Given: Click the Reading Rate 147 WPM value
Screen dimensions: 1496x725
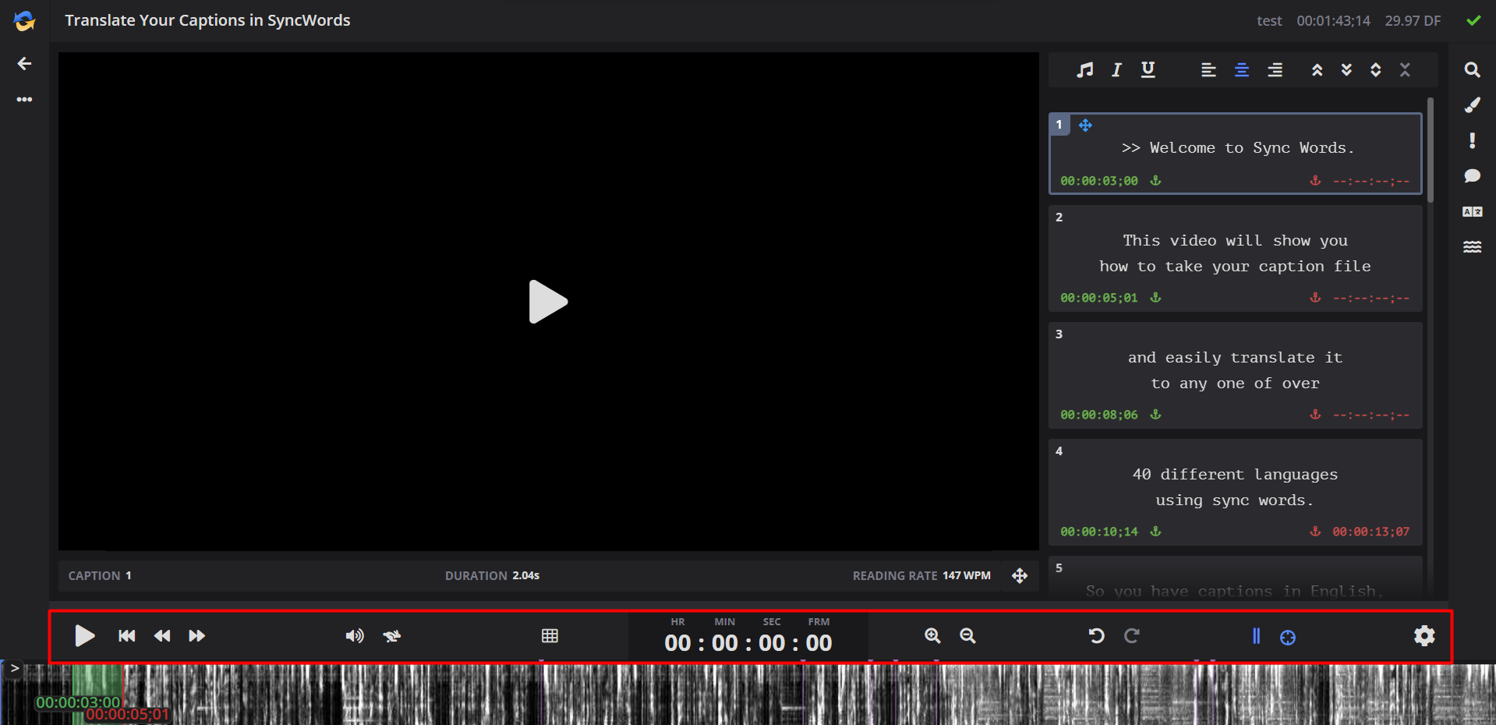Looking at the screenshot, I should point(967,576).
